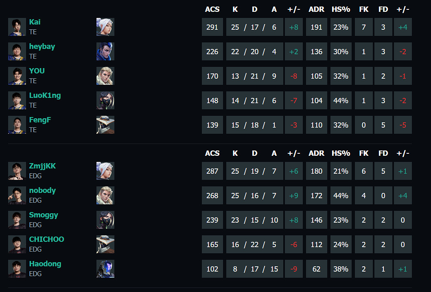Click the ADR header above ZmjjKK's row
Viewport: 431px width, 292px height.
tap(316, 153)
